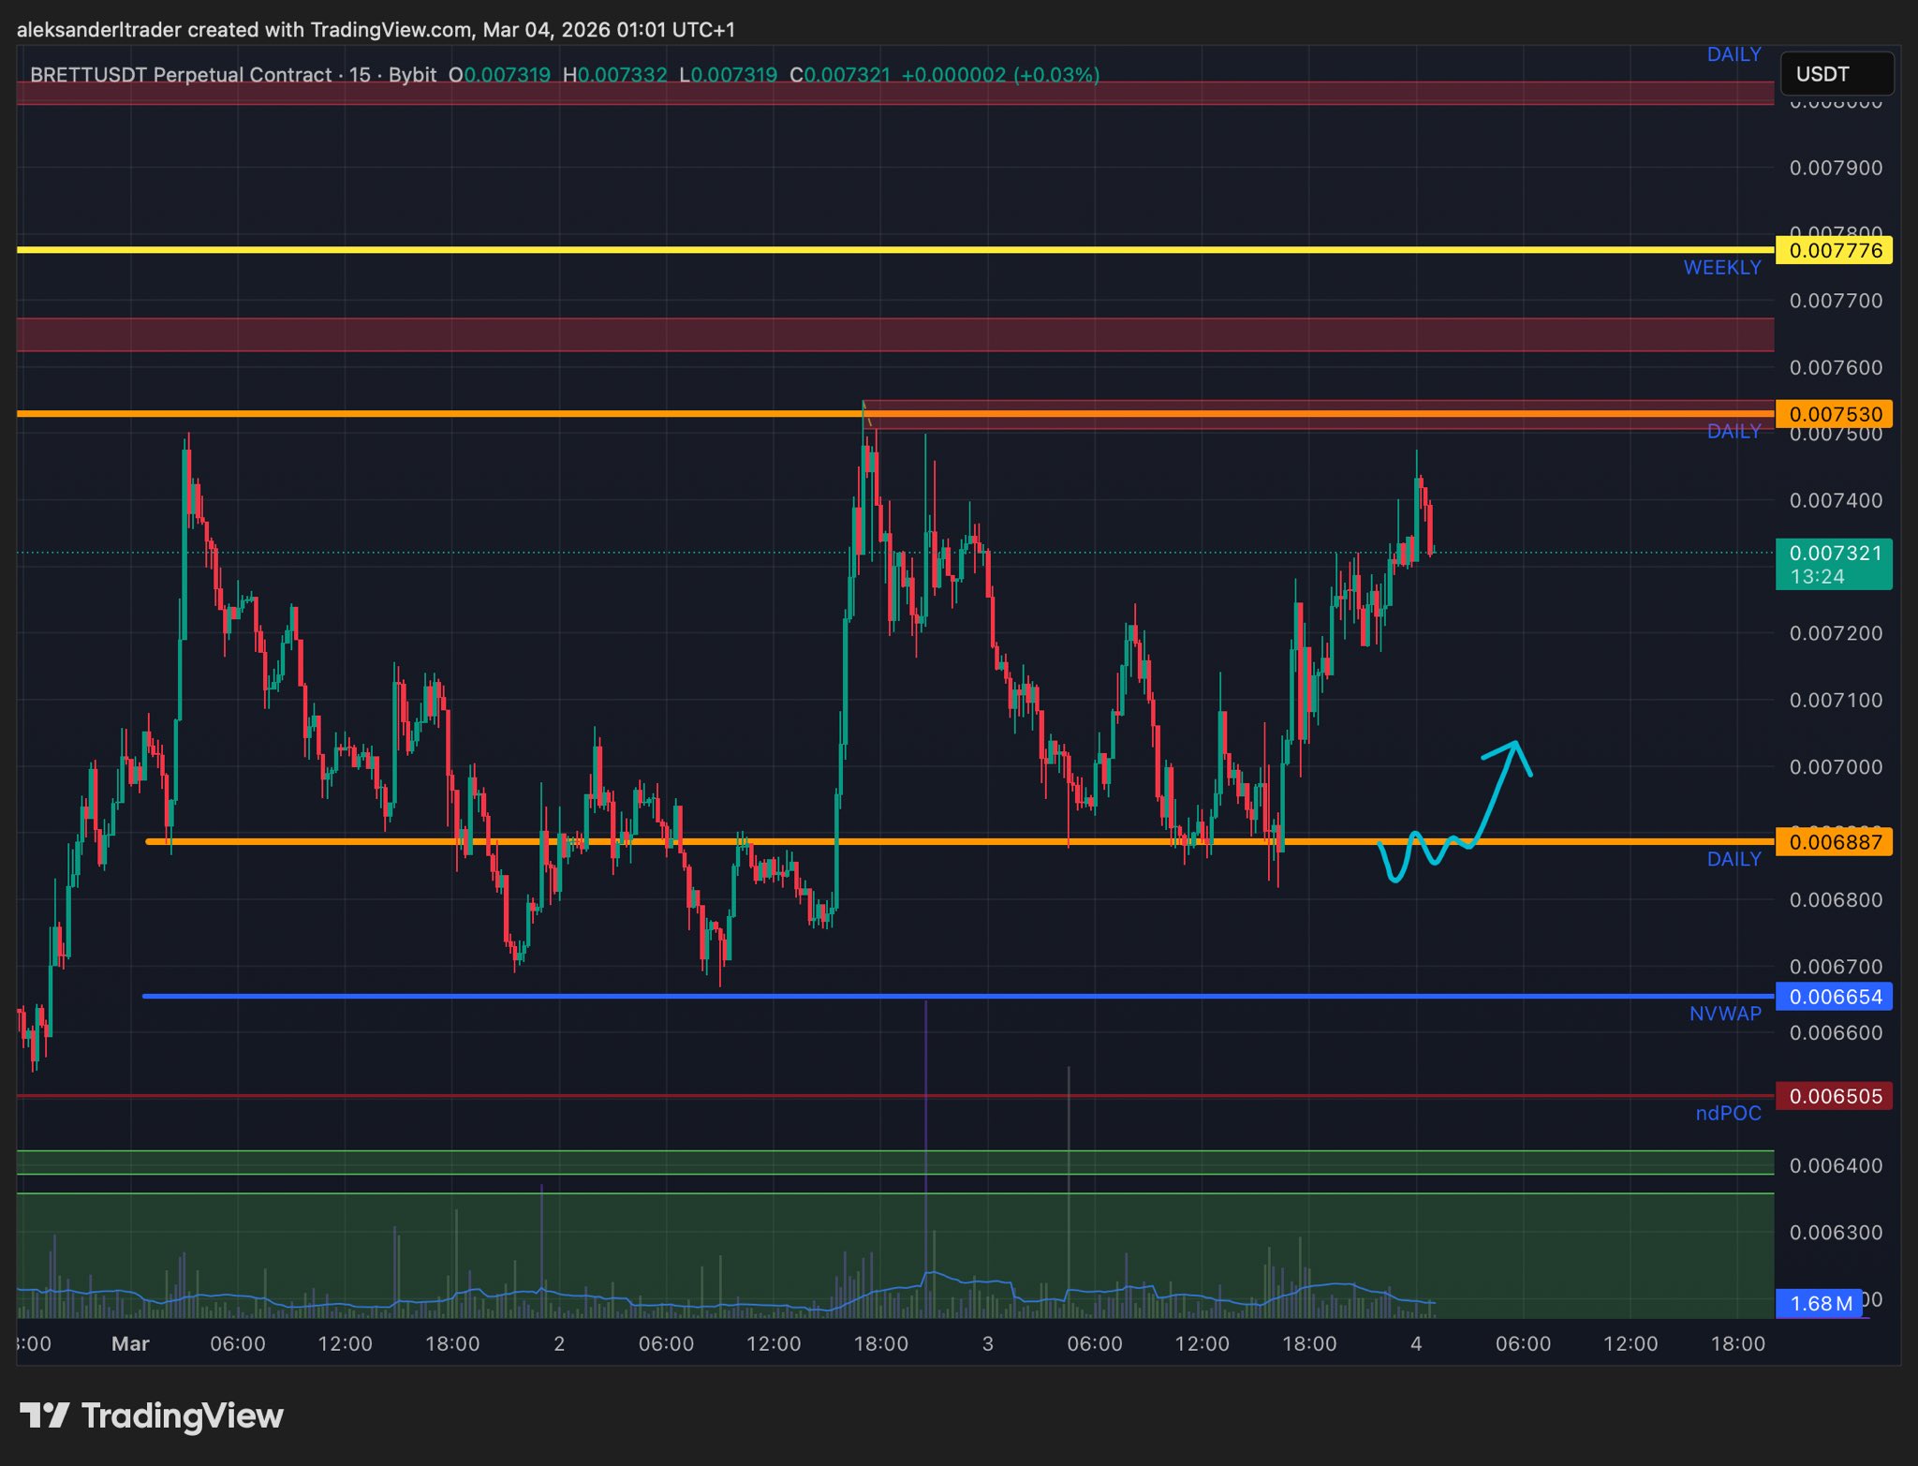The image size is (1918, 1466).
Task: Click the green current price 0.007321 label
Action: coord(1833,563)
